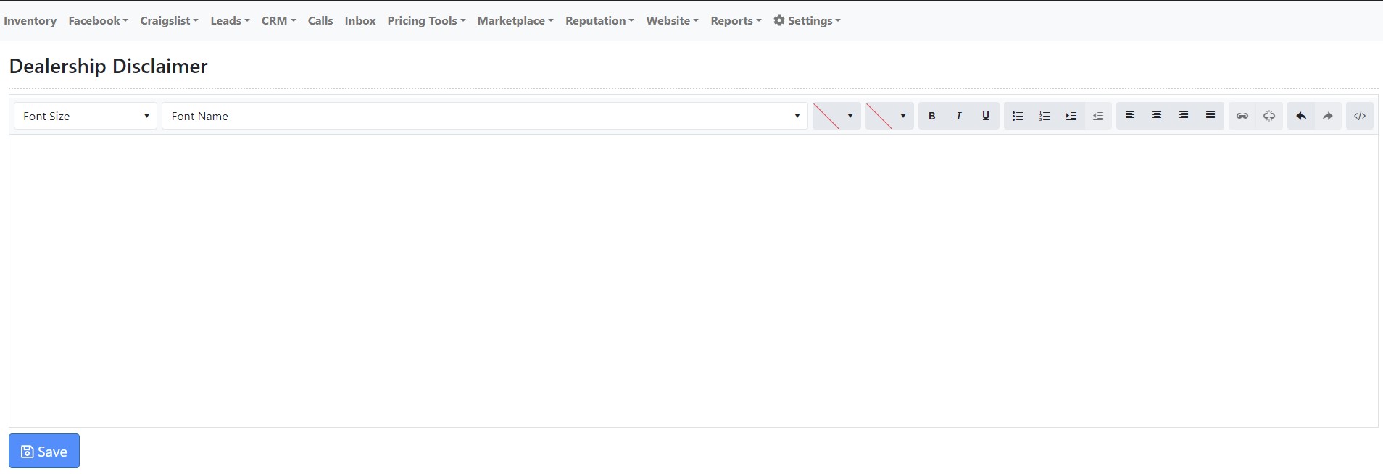Center align the disclaimer text

click(x=1156, y=116)
